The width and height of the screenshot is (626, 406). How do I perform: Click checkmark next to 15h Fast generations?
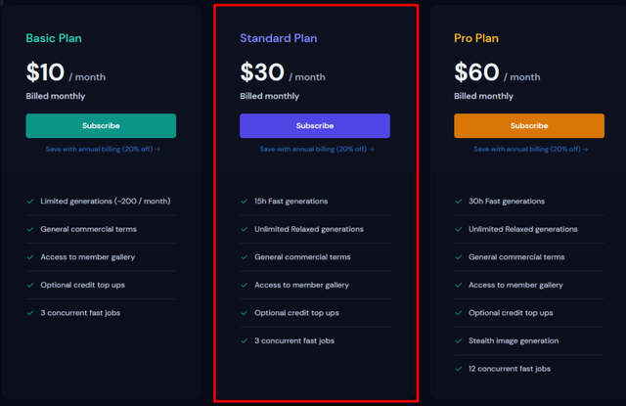pos(245,202)
